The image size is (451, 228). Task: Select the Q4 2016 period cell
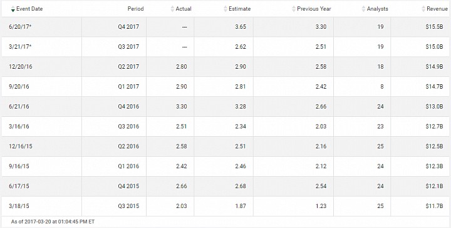(x=114, y=106)
